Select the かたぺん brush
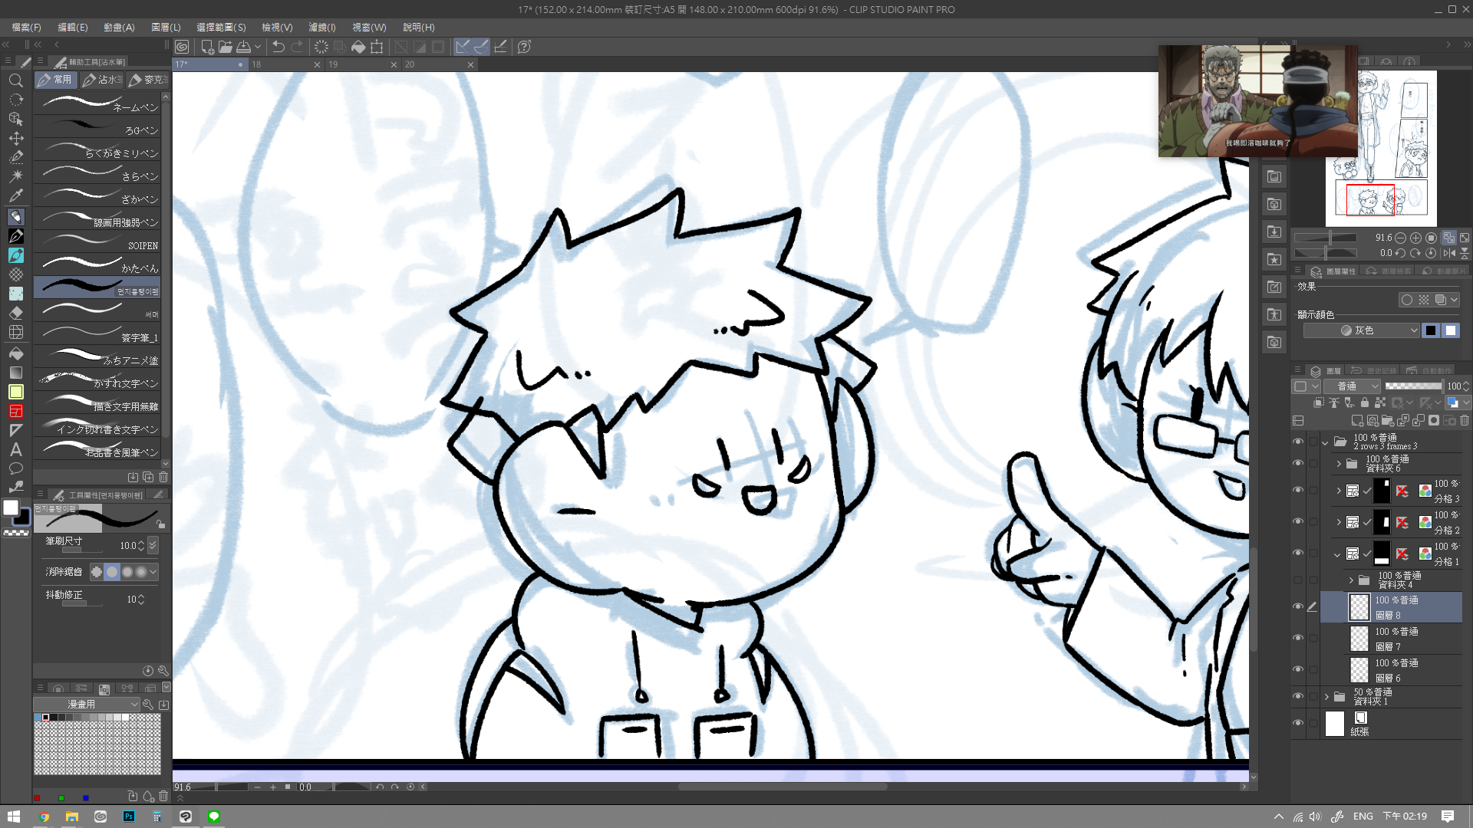The image size is (1473, 828). tap(97, 264)
